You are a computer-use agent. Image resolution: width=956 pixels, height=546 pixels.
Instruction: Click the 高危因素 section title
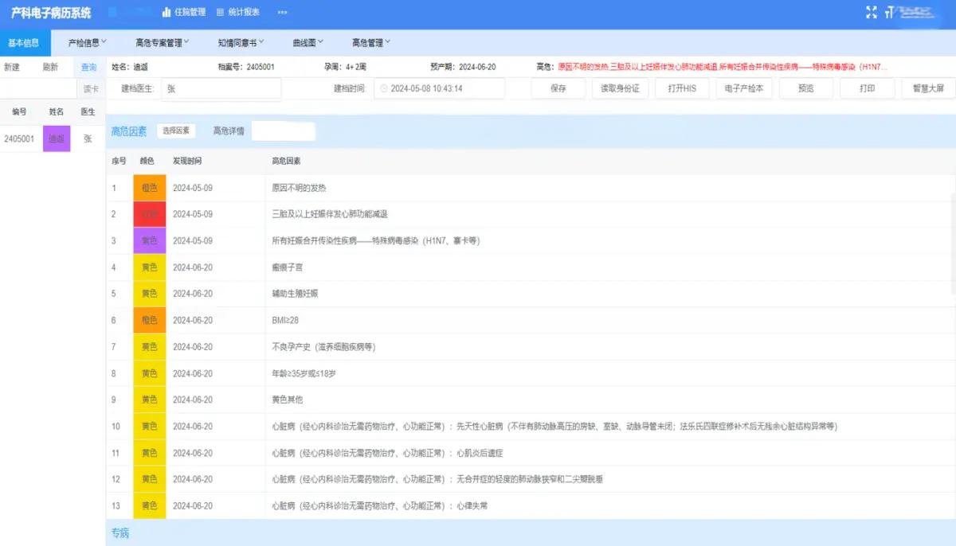[129, 131]
